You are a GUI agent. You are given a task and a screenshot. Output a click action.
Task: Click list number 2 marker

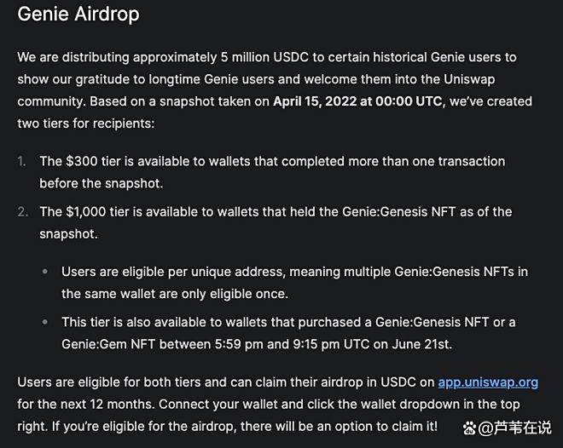pyautogui.click(x=23, y=212)
